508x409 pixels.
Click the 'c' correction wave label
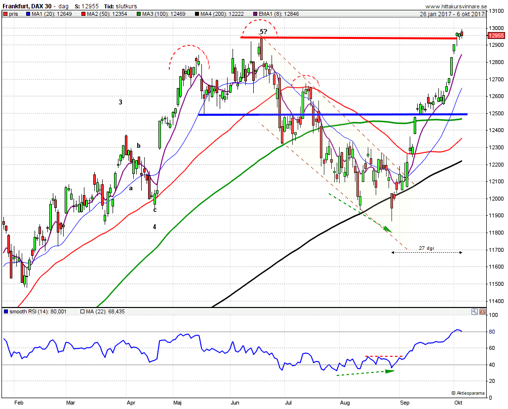point(155,210)
